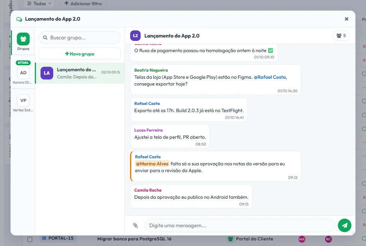Switch to Vertex Sist... workspace avatar VP
Screen dimensions: 366x246
click(x=23, y=100)
